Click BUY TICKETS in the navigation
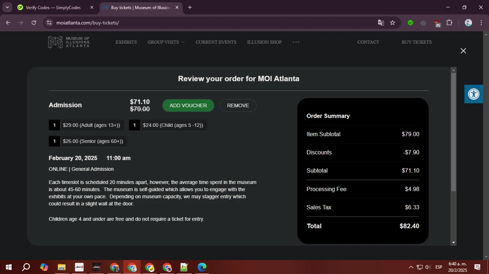489x274 pixels. (417, 42)
